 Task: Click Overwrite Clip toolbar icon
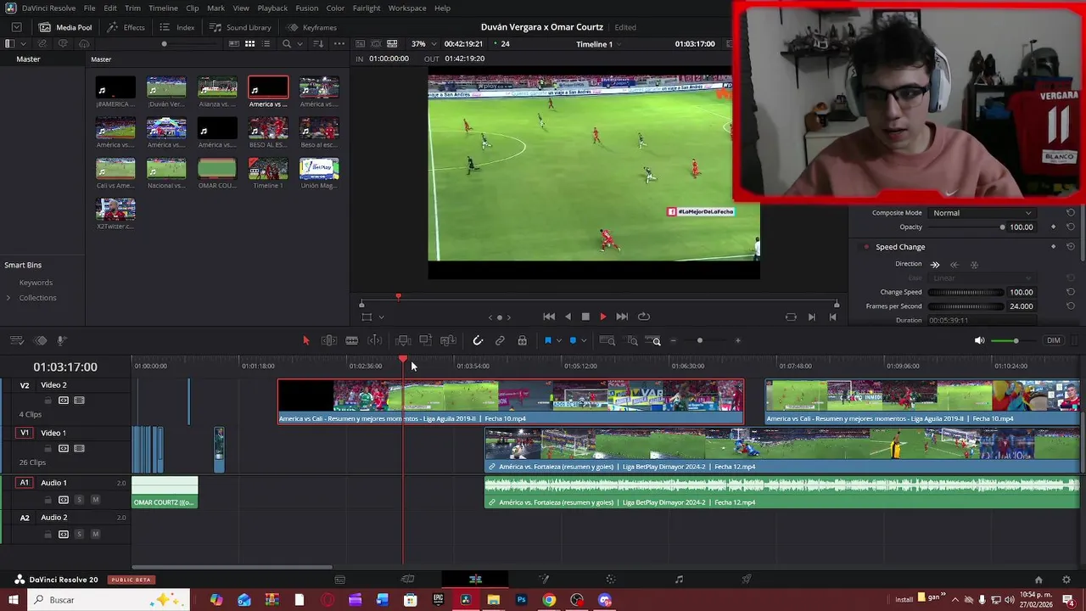[x=426, y=340]
